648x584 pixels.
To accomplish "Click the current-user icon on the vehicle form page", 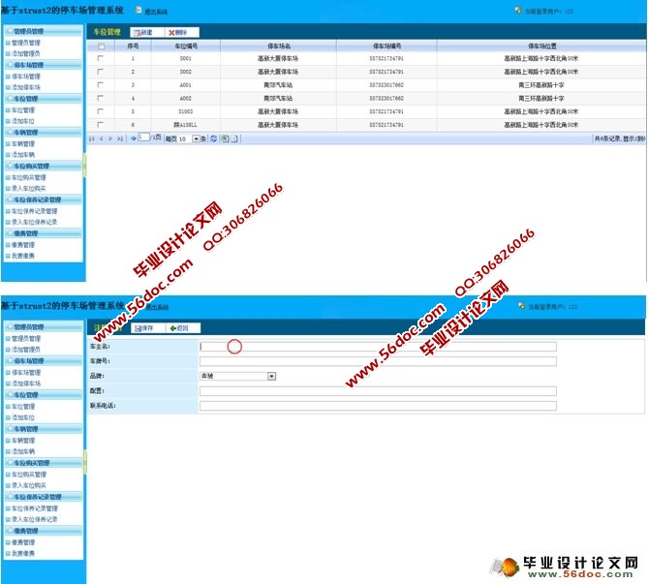I will point(522,306).
